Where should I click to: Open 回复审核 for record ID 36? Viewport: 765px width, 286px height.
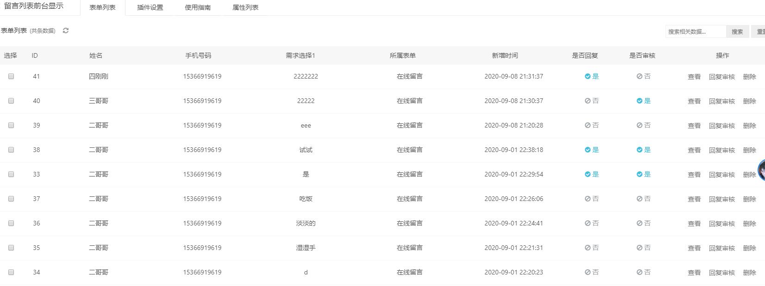[721, 224]
